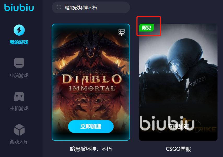This screenshot has width=223, height=157.
Task: Open the lightning bolt My Games icon
Action: (x=19, y=30)
